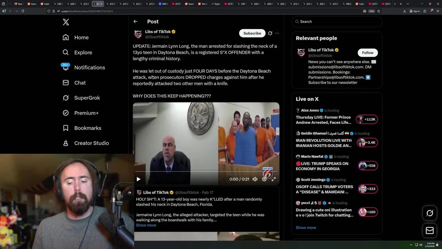Switch to the 'Explo' browser tab
The height and width of the screenshot is (249, 442).
[x=215, y=4]
